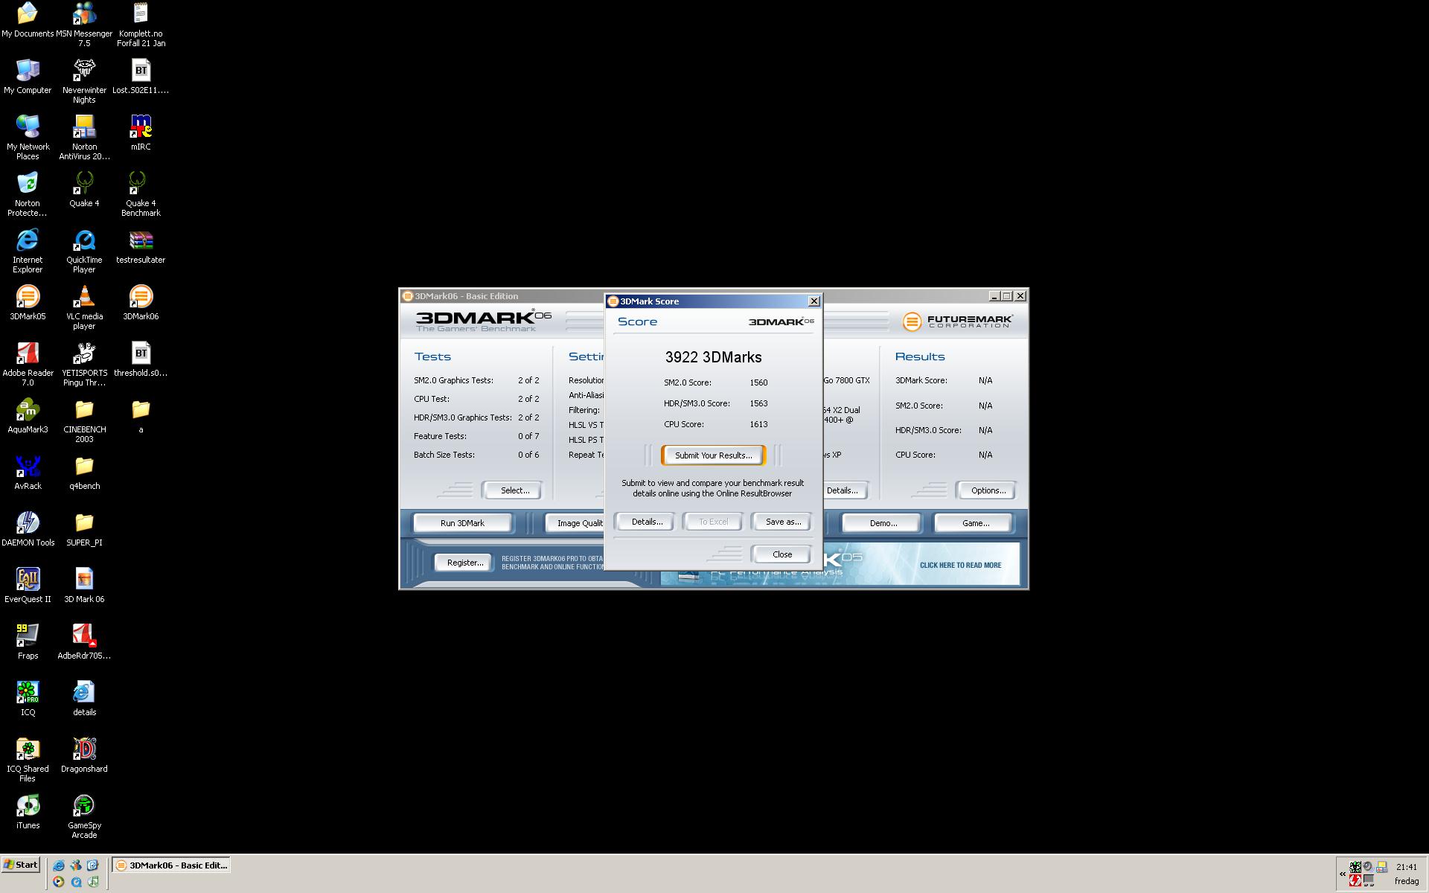1429x893 pixels.
Task: Click the Run 3DMark button
Action: tap(462, 523)
